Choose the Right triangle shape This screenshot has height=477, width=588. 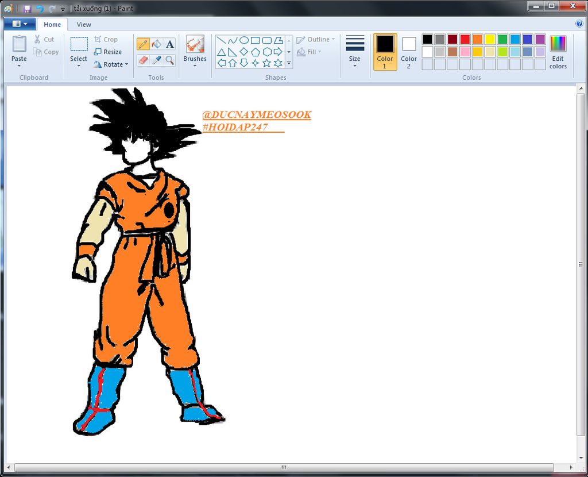pyautogui.click(x=233, y=52)
